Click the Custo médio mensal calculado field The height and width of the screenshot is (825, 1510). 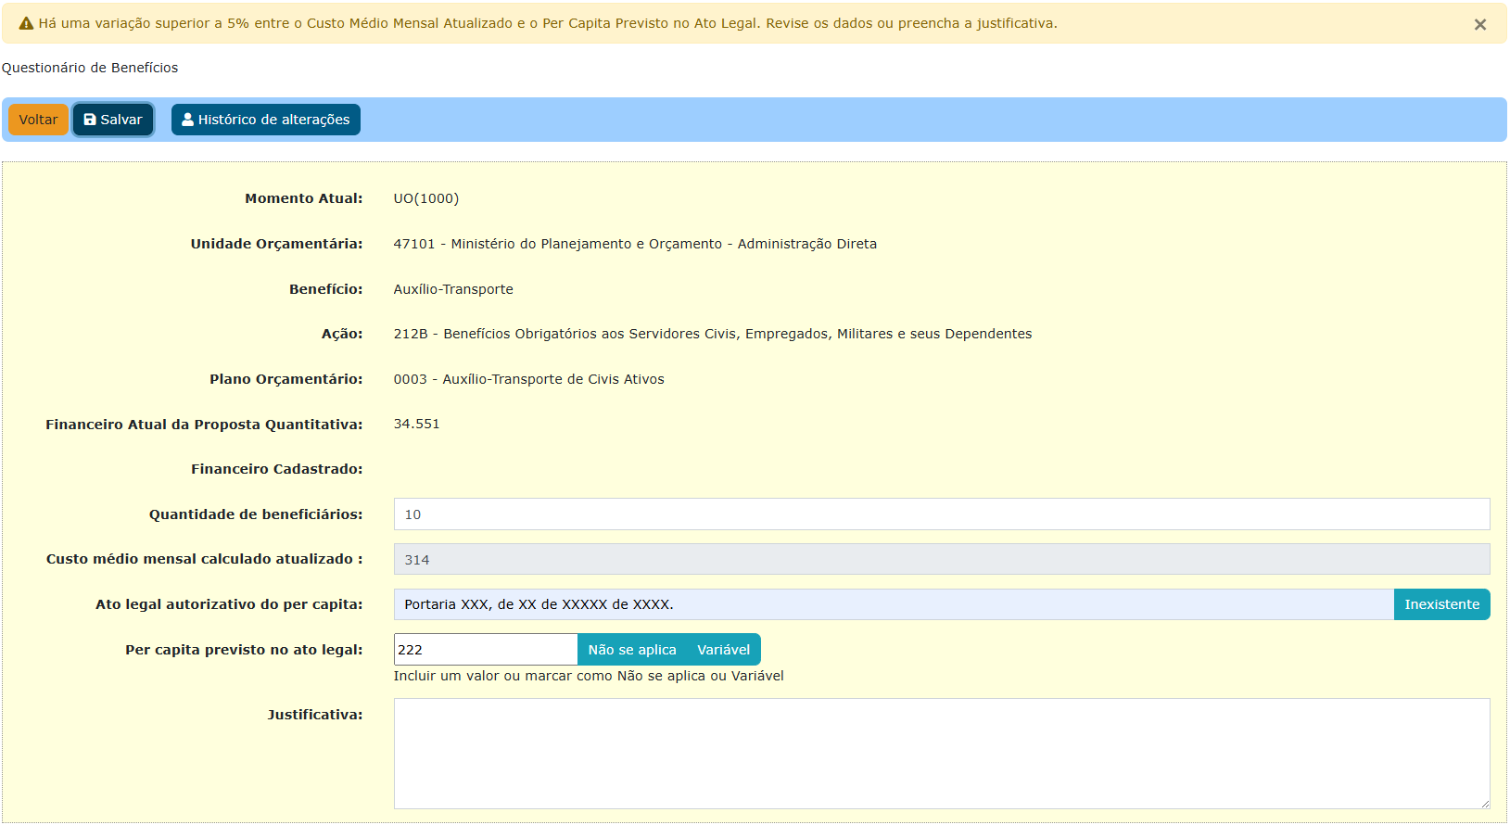click(x=942, y=560)
